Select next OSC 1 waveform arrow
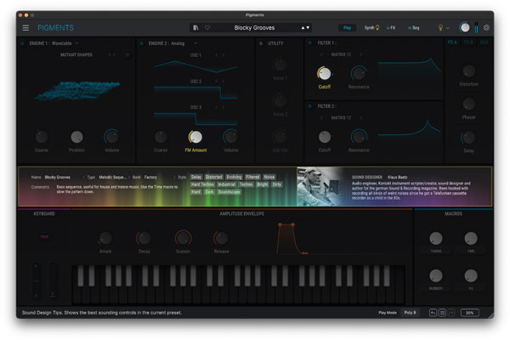510x340 pixels. pyautogui.click(x=223, y=55)
